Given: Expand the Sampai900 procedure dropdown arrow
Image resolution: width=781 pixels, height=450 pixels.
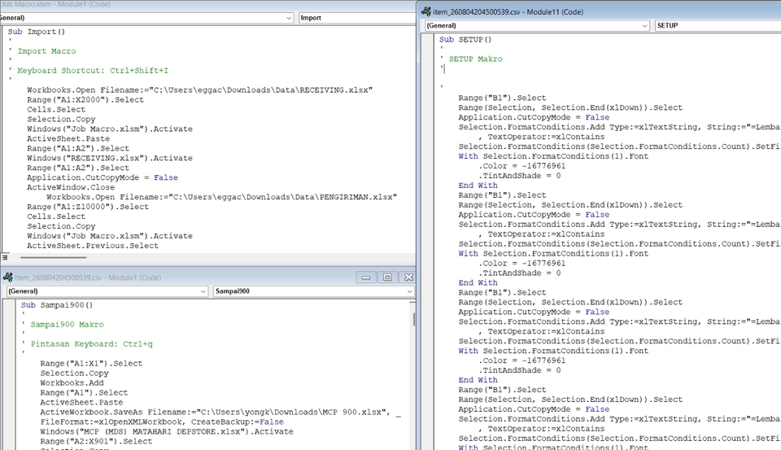Looking at the screenshot, I should pos(409,291).
